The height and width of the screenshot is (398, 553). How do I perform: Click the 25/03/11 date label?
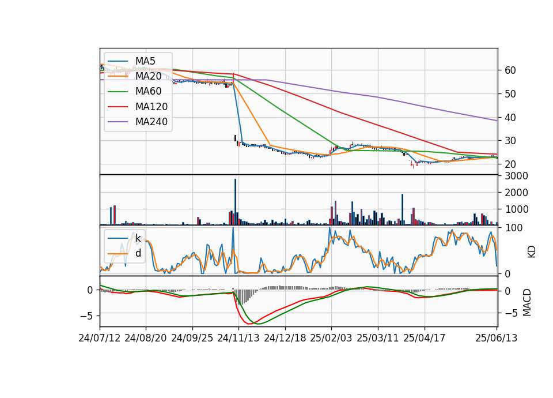click(378, 339)
